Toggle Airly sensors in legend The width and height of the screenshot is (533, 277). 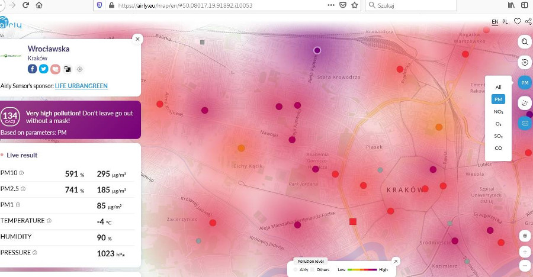coord(301,269)
